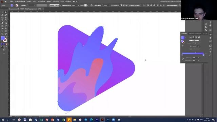217x122 pixels.
Task: Select freeform type in Gradient panel
Action: [x=199, y=37]
